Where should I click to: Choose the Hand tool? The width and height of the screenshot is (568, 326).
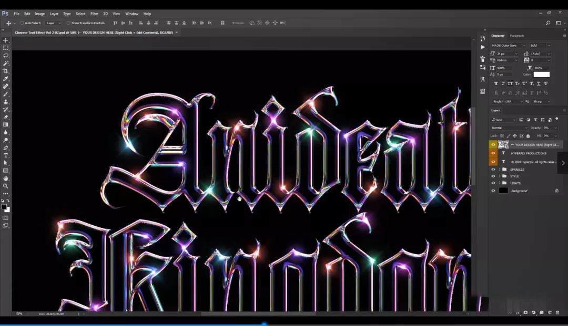tap(6, 178)
